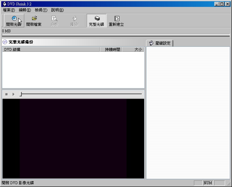232x187 pixels.
Task: Start the preview with the play button
Action: pyautogui.click(x=14, y=94)
